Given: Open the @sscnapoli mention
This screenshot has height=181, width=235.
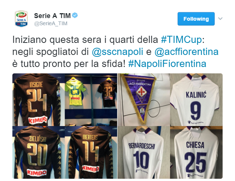Looking at the screenshot, I should 117,52.
